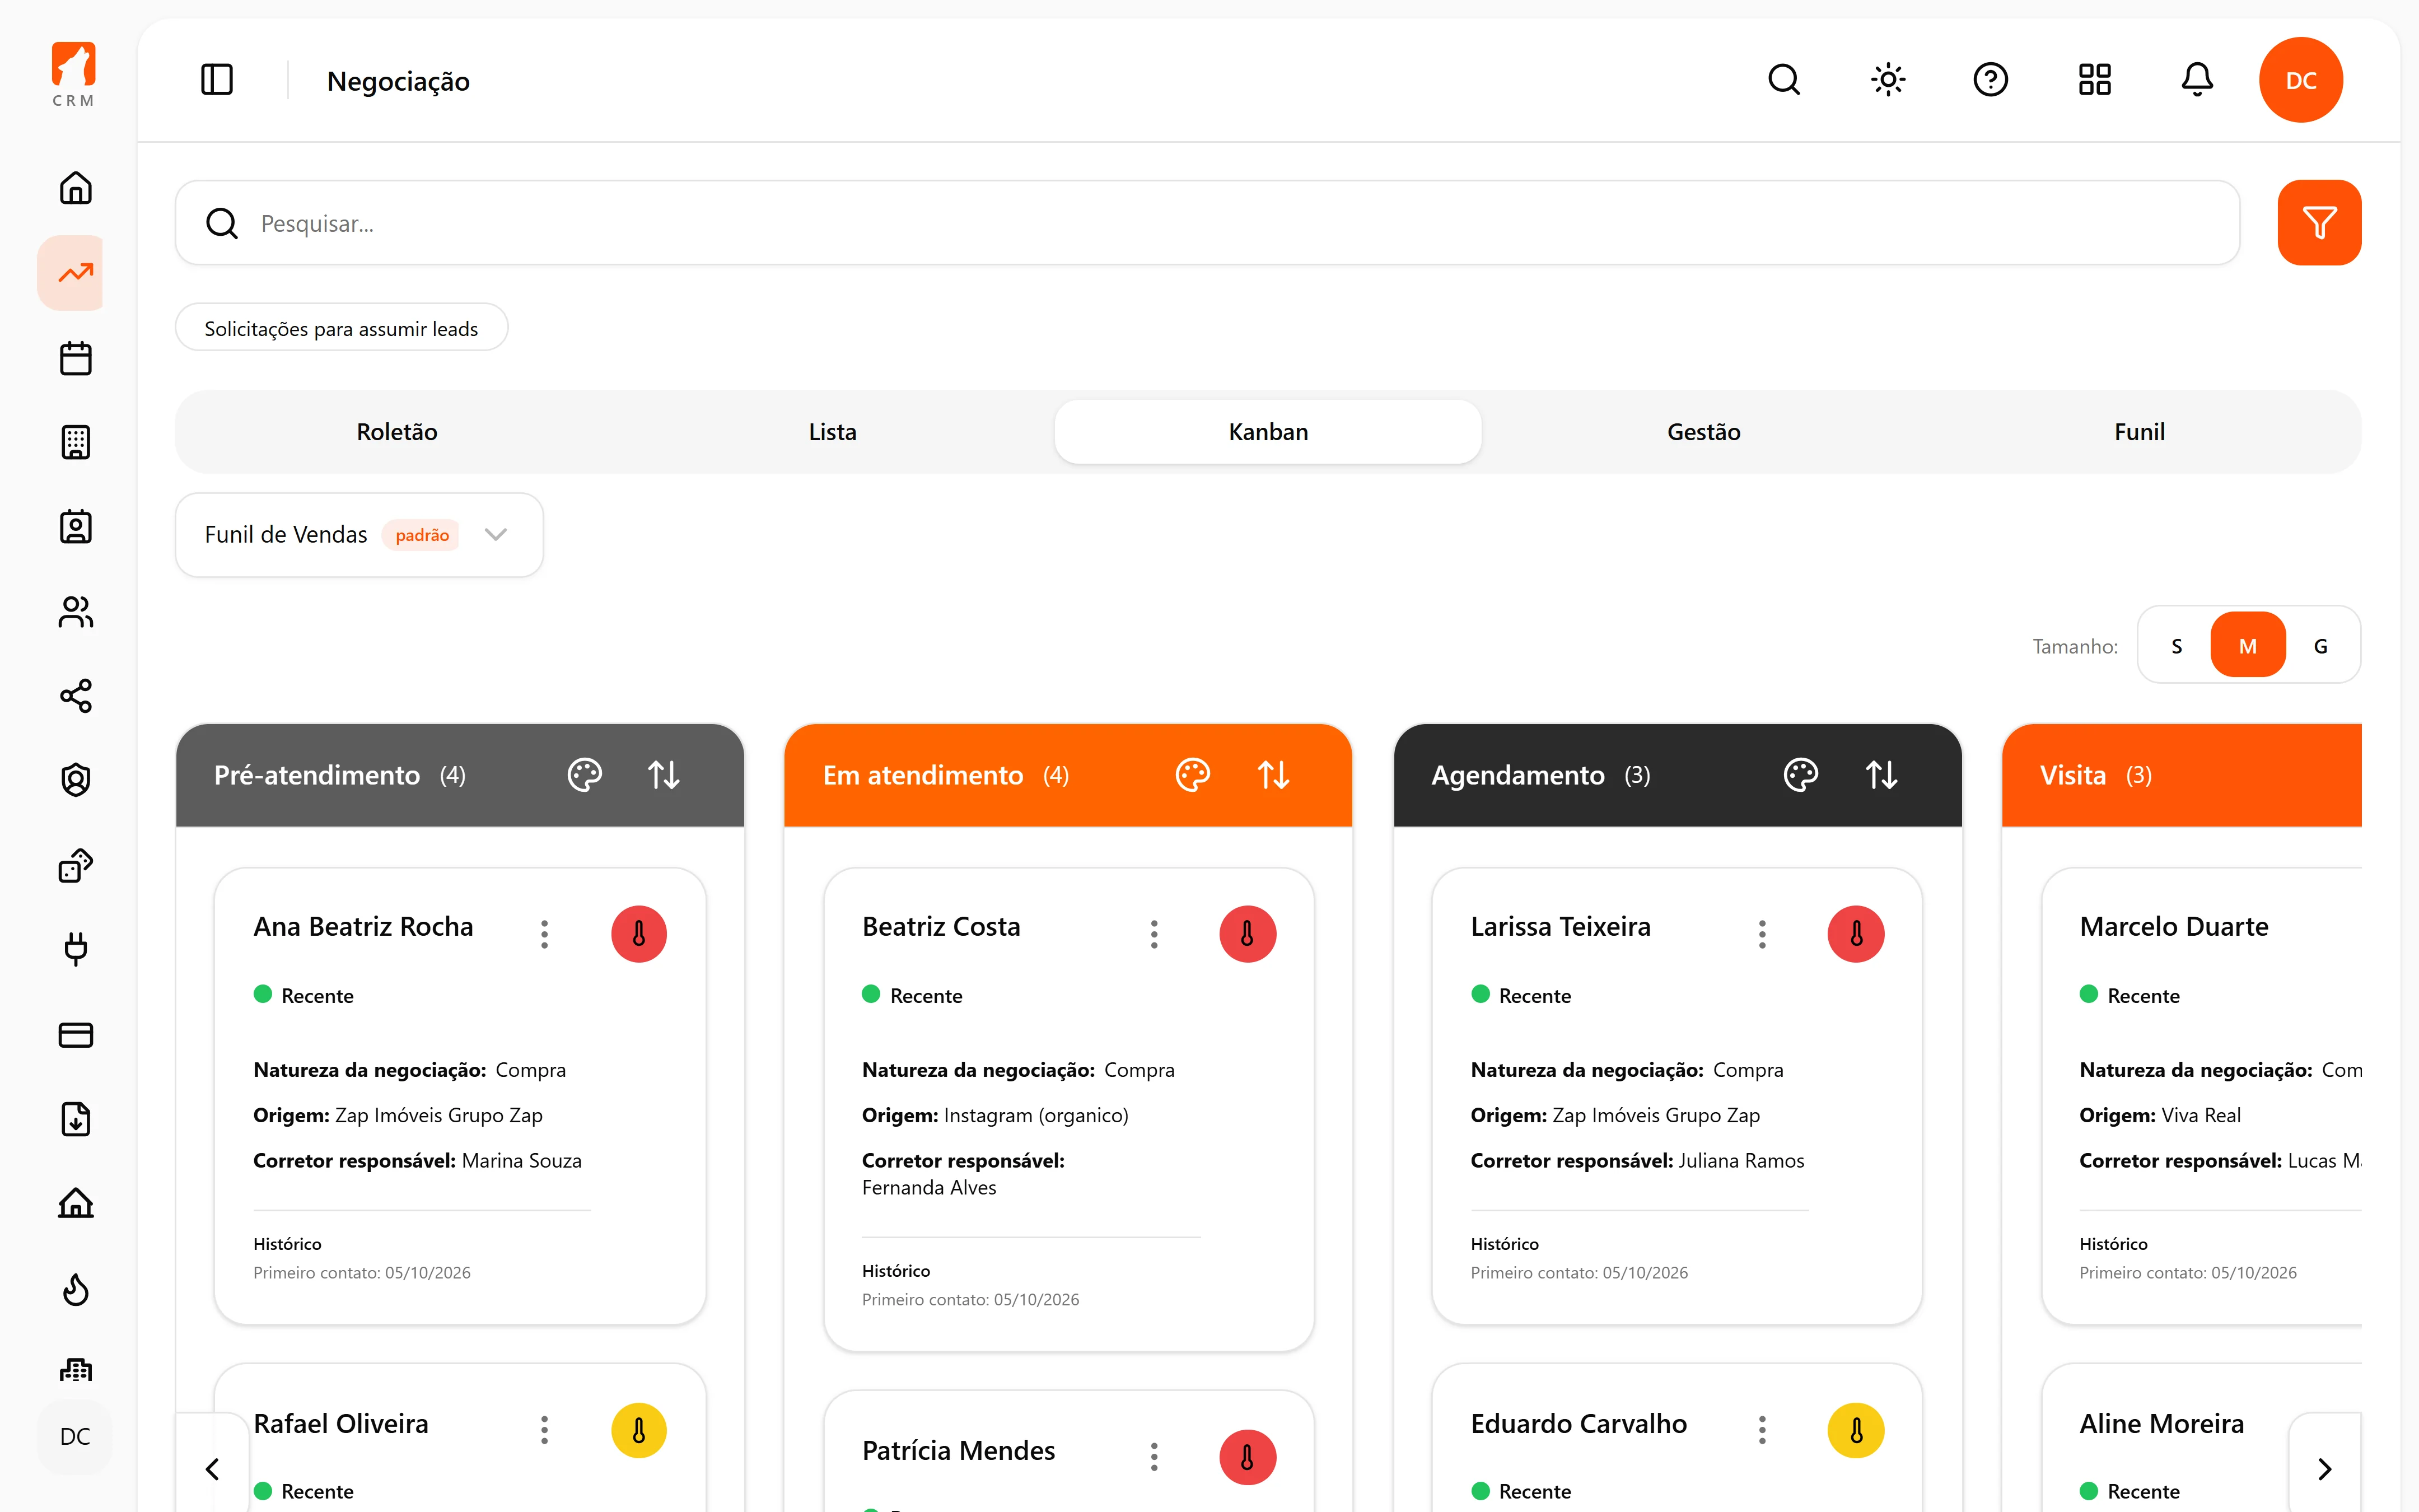Click the Pesquisar search field
The image size is (2419, 1512).
1207,222
